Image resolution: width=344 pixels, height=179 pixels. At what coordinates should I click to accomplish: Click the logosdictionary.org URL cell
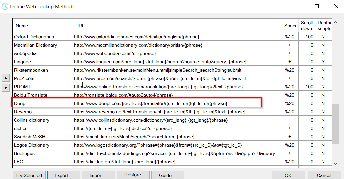pyautogui.click(x=177, y=145)
